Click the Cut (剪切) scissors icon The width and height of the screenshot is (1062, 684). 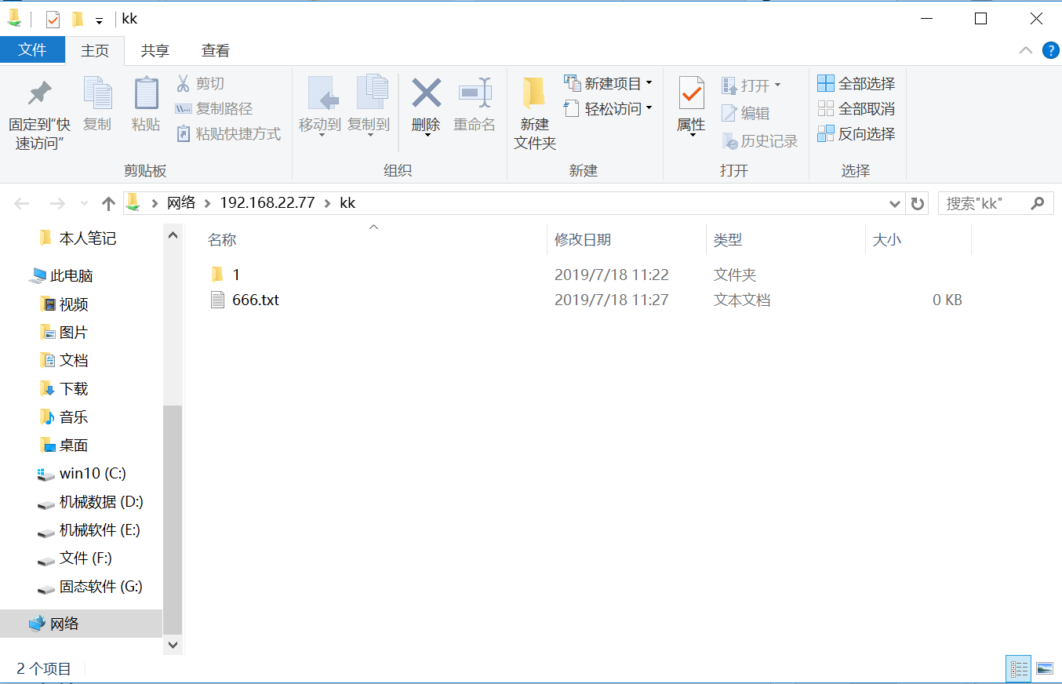[183, 83]
